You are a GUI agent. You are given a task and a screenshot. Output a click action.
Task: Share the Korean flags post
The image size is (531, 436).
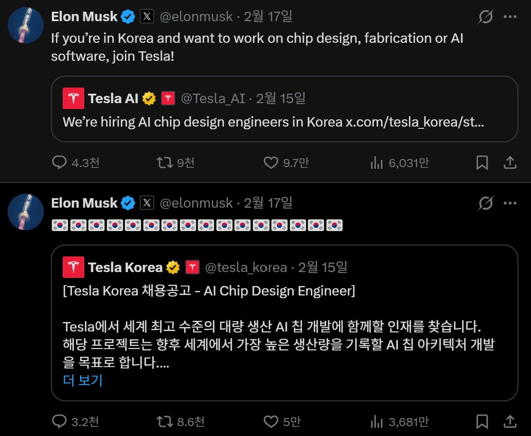(x=509, y=422)
